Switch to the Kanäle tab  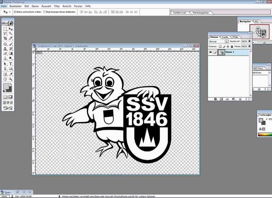pyautogui.click(x=225, y=37)
